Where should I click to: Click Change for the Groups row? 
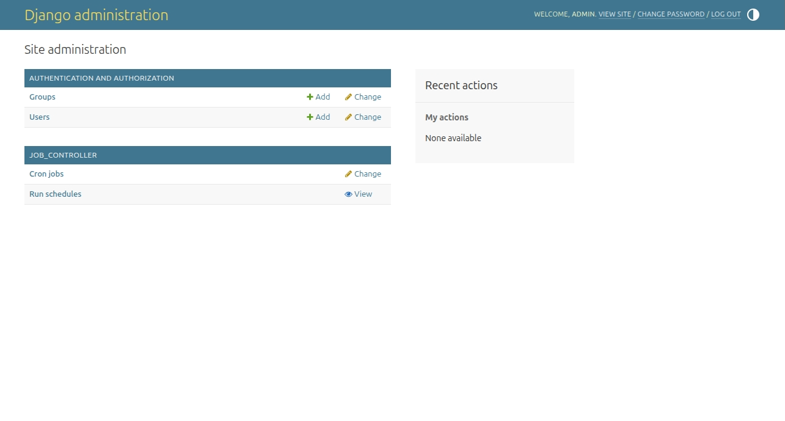point(363,97)
